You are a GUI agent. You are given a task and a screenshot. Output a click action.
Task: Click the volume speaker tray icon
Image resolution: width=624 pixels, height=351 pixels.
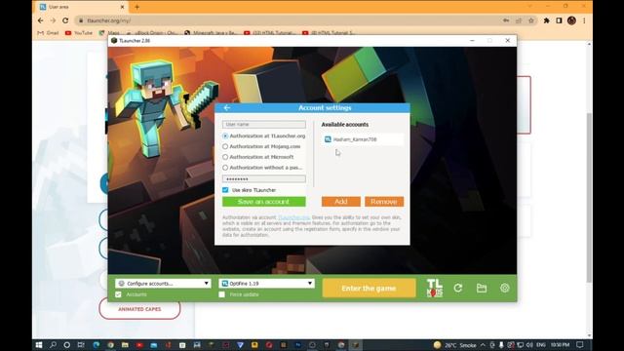529,344
